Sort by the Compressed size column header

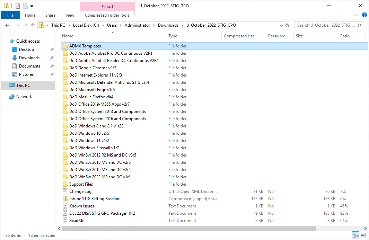[239, 36]
